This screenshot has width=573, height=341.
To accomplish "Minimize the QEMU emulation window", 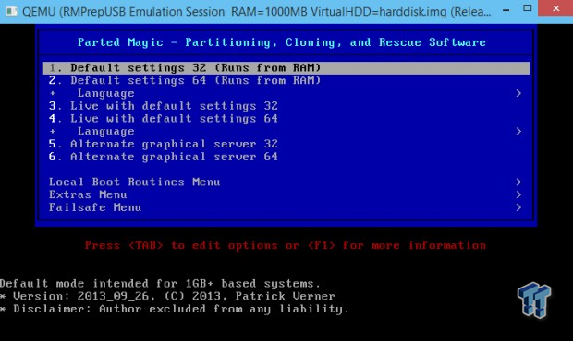I will pyautogui.click(x=506, y=10).
